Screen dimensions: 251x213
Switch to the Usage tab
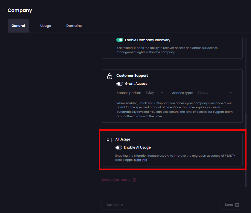45,26
